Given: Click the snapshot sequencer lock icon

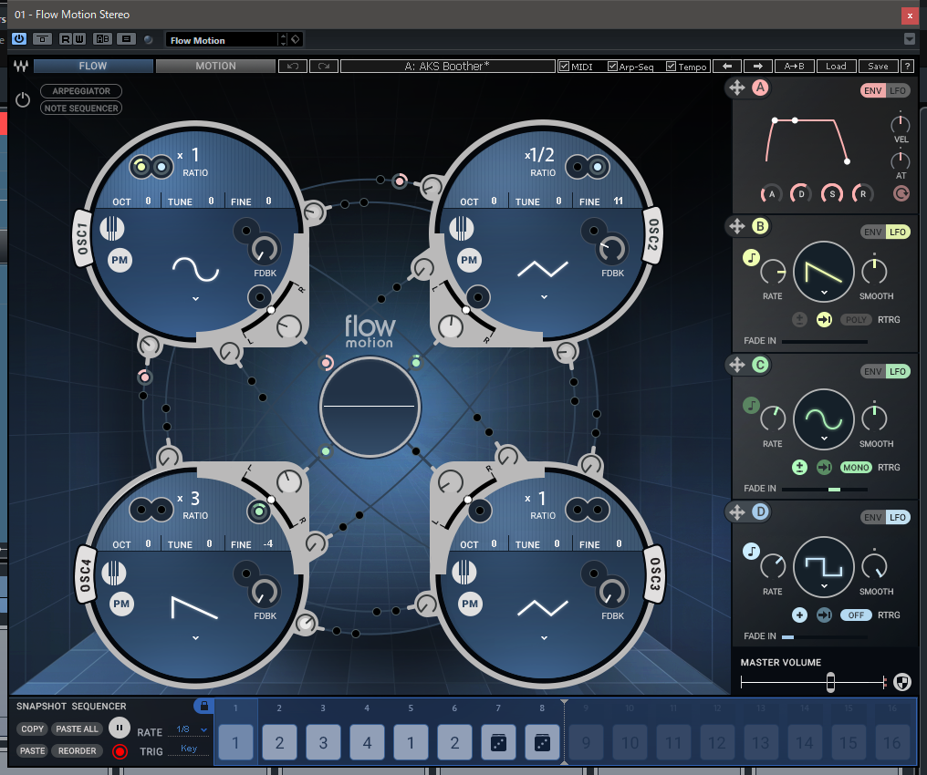Looking at the screenshot, I should (x=203, y=706).
